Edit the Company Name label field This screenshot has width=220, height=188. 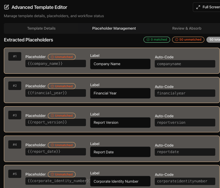tap(120, 64)
